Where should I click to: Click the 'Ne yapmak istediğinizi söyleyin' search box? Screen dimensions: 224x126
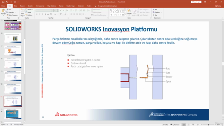pos(107,6)
